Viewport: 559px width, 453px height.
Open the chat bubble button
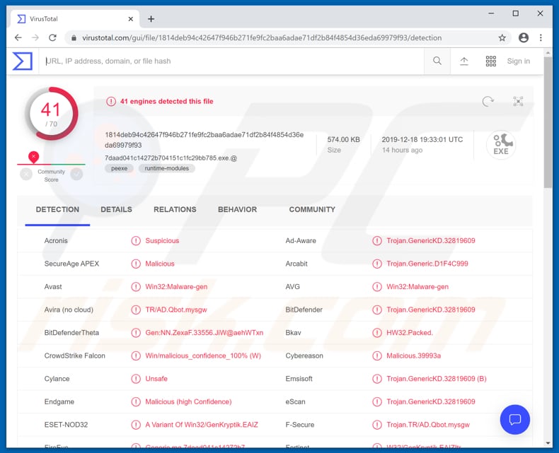point(515,420)
